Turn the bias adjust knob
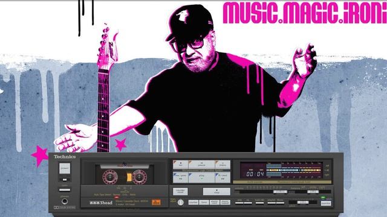387x217 pixels. 181,203
